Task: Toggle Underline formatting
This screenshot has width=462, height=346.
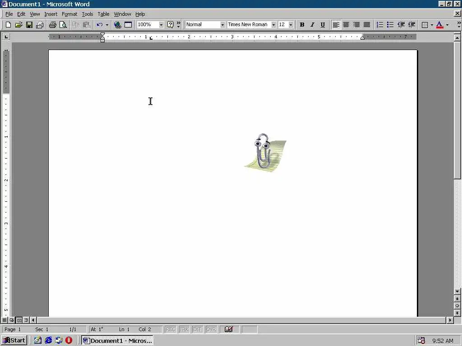Action: click(x=323, y=25)
